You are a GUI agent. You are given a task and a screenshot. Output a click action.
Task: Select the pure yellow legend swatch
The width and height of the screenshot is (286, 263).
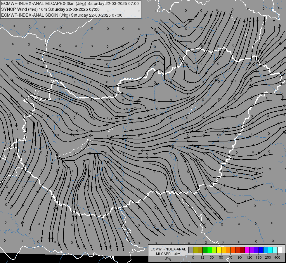click(219, 250)
